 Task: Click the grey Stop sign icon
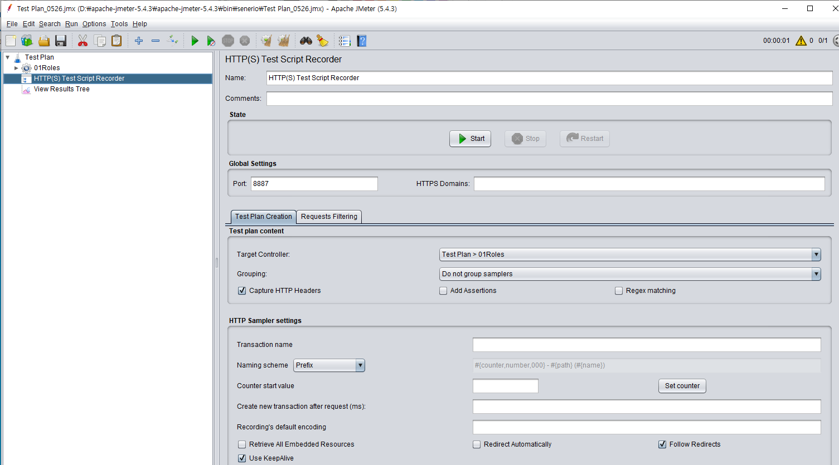point(228,41)
